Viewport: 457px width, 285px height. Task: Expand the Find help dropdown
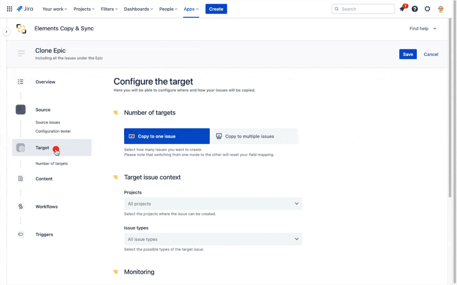coord(423,28)
